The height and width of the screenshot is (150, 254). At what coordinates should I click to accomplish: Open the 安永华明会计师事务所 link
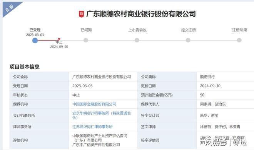point(101,115)
